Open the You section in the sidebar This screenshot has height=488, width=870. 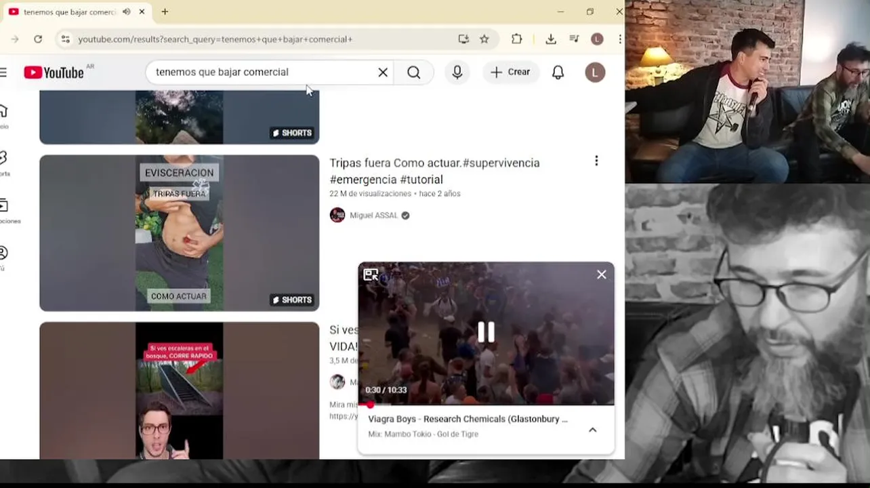(3, 258)
